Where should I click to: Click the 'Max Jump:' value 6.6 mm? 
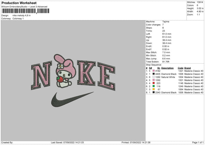166,58
